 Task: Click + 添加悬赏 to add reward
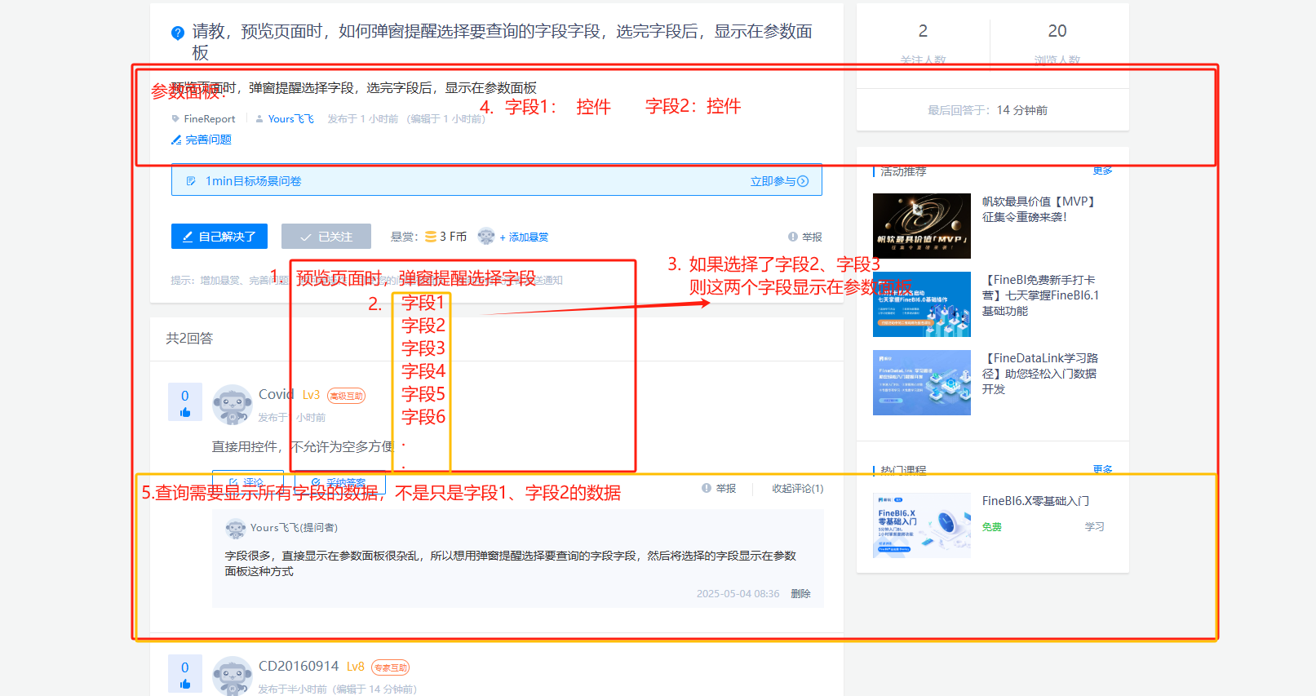(x=524, y=237)
